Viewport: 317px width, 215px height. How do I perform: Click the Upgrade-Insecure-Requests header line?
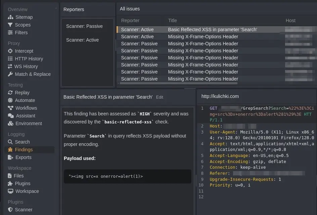click(245, 179)
